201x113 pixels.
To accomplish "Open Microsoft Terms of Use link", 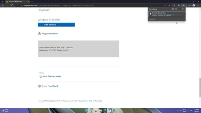I will click(x=85, y=101).
